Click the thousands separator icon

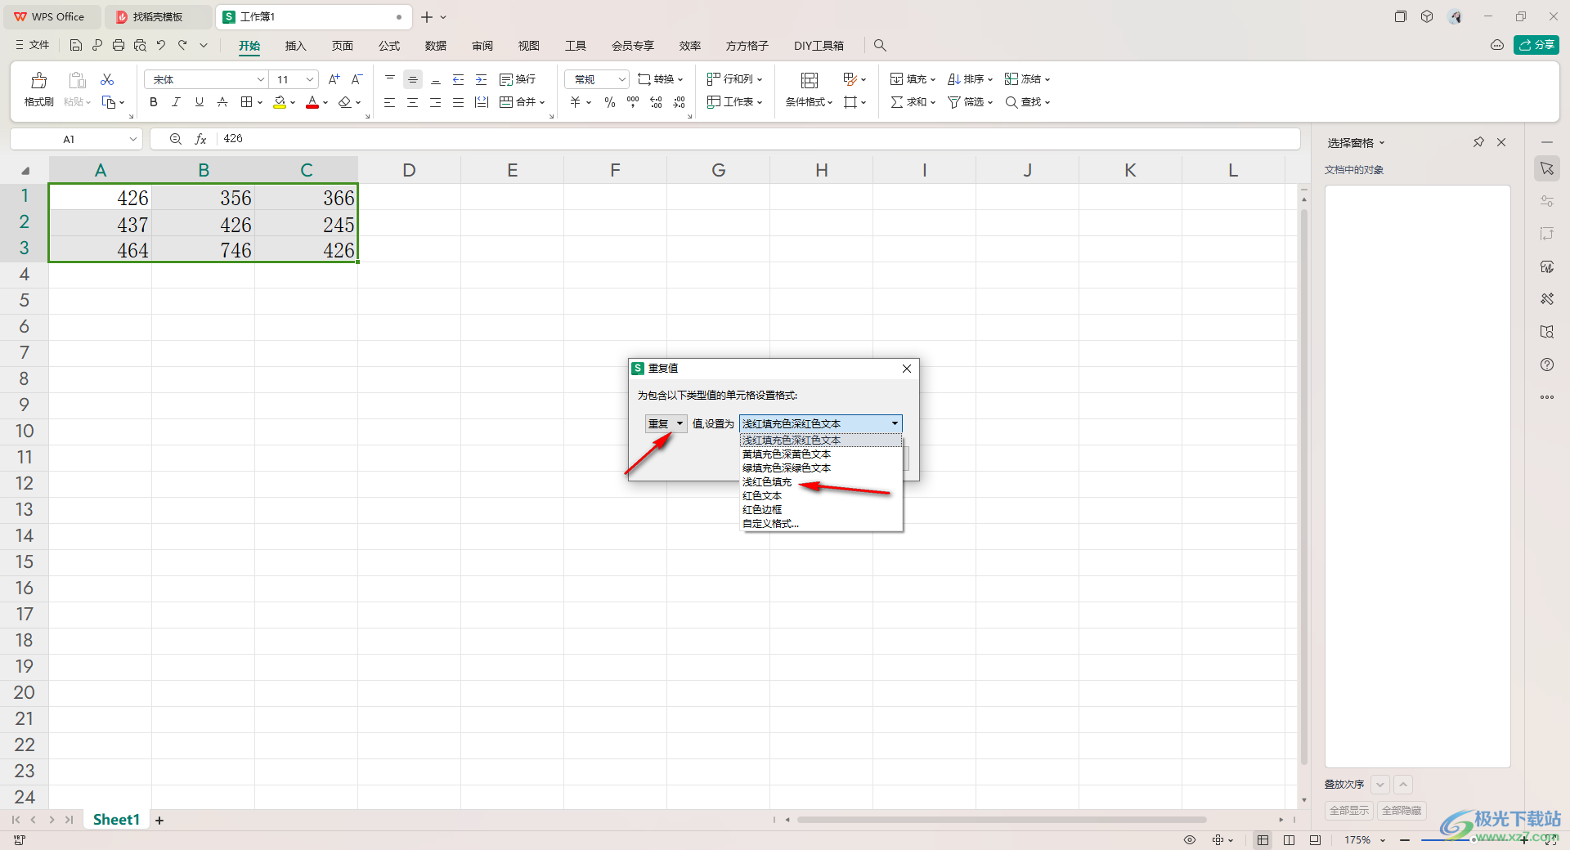(x=633, y=102)
